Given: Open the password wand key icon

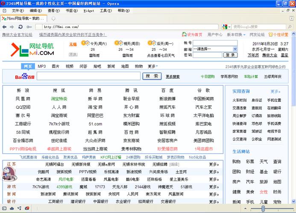Looking at the screenshot, I should [29, 27].
